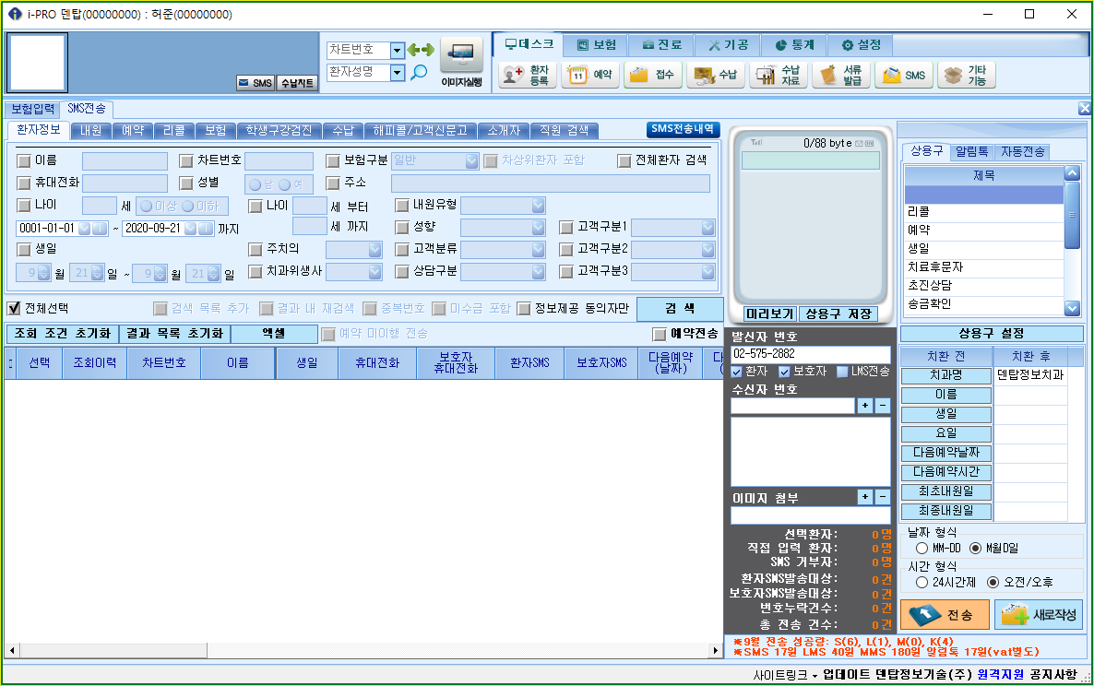Switch to the 진료 main tab
Screen dimensions: 1094x686
point(661,44)
